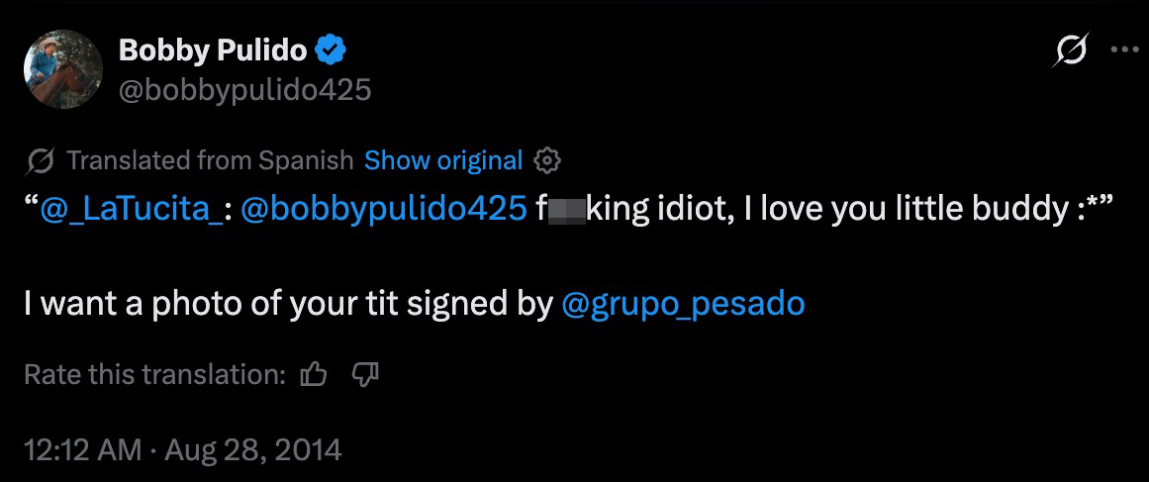Click the blue verified checkmark badge

tap(331, 50)
